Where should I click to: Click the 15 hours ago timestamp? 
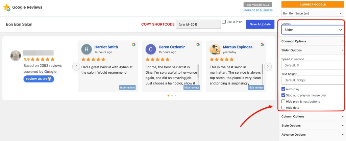(x=168, y=52)
